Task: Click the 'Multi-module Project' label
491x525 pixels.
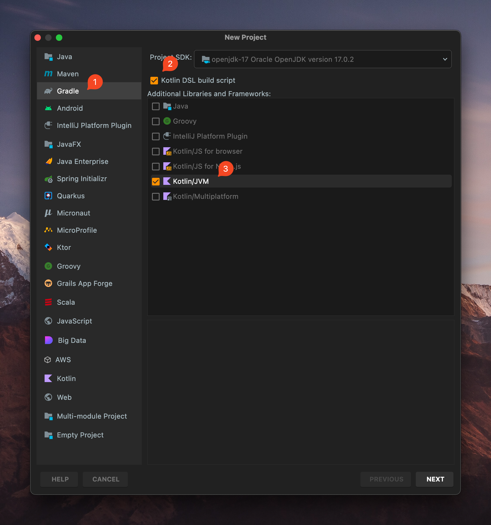Action: coord(92,416)
